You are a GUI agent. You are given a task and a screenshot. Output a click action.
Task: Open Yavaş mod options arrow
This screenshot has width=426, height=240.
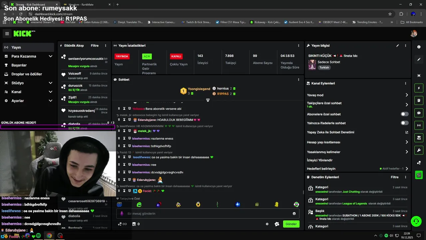point(407,95)
